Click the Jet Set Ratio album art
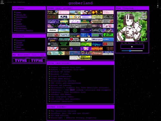This screenshot has width=161, height=121. pos(132,27)
